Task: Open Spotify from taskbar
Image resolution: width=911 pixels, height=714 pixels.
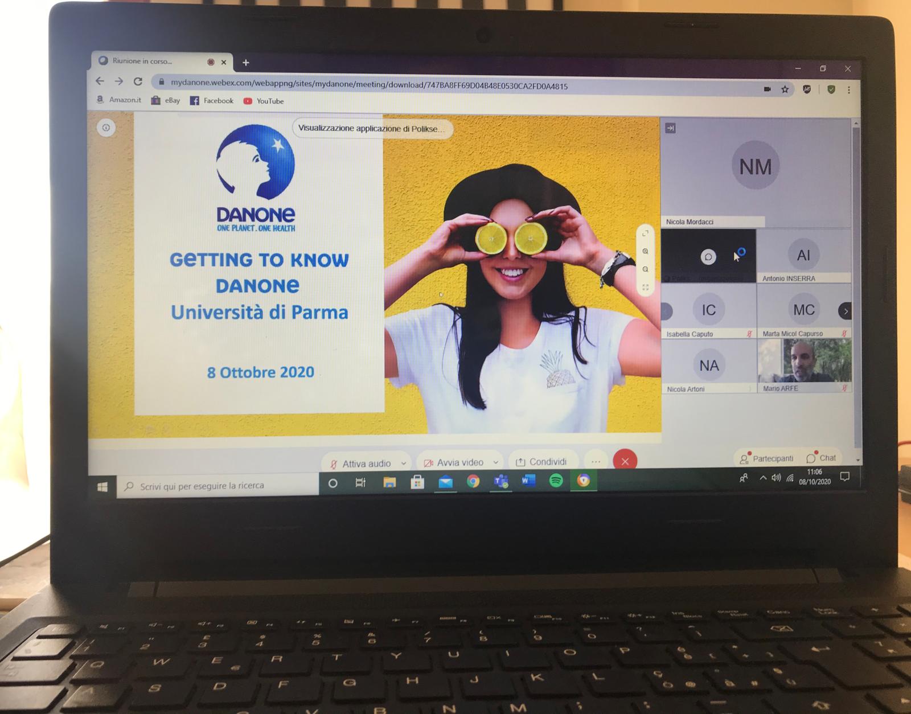Action: tap(556, 481)
